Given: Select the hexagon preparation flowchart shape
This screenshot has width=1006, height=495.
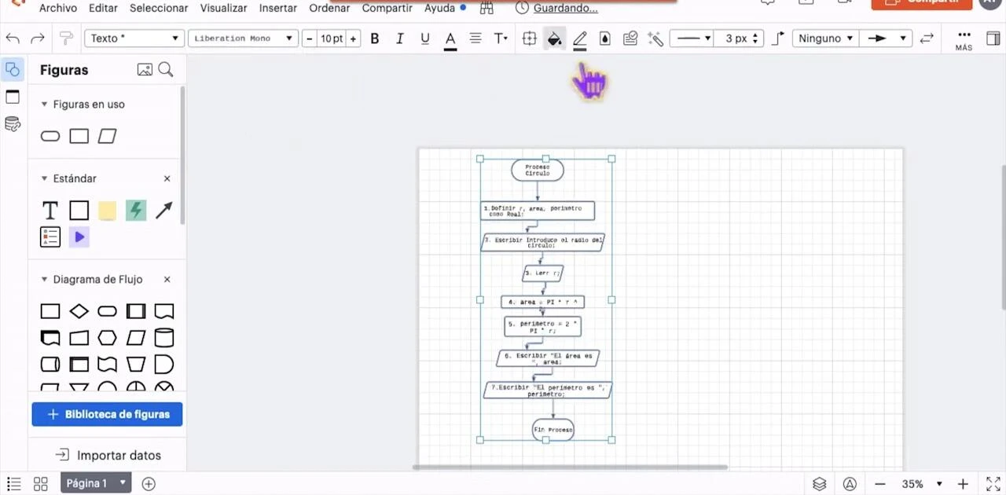Looking at the screenshot, I should (108, 338).
